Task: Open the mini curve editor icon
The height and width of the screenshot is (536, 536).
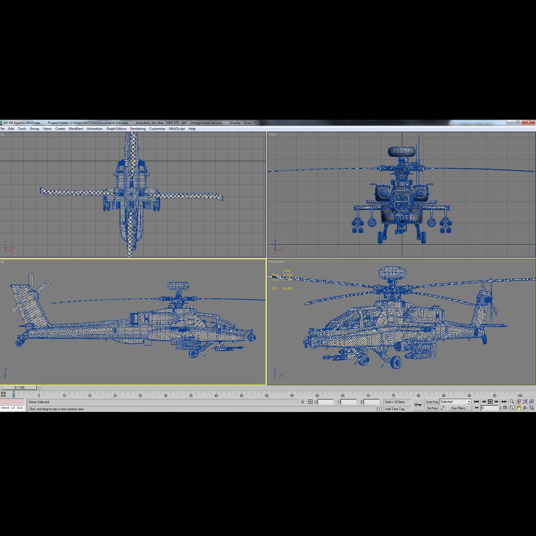Action: pos(3,394)
